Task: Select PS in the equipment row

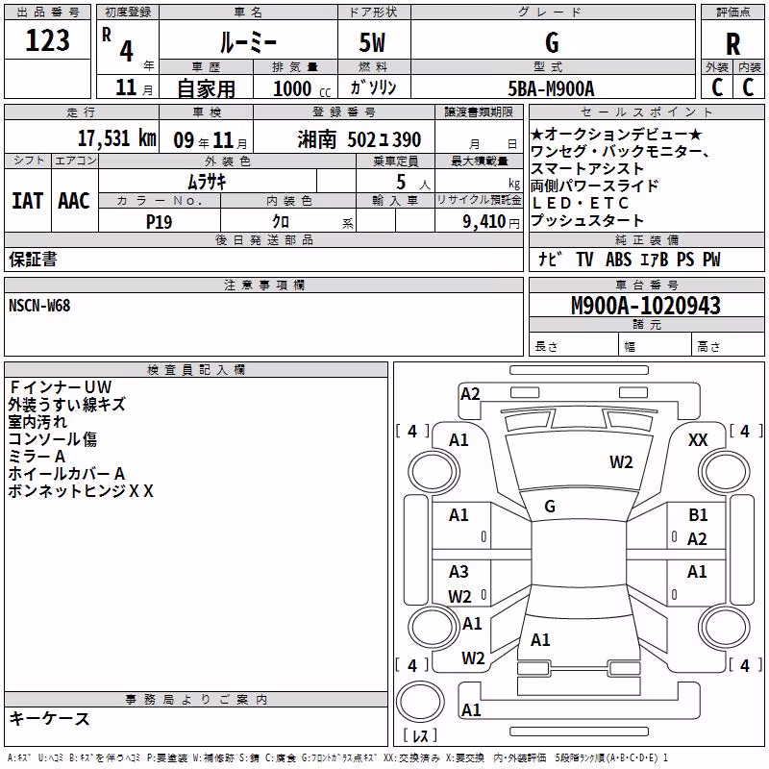Action: point(685,259)
